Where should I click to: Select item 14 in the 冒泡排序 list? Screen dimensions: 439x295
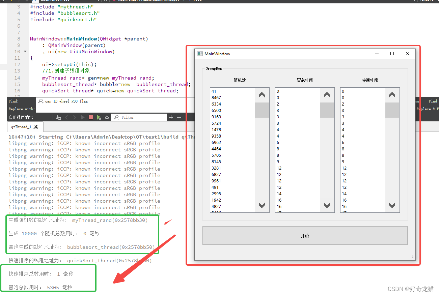coord(279,194)
